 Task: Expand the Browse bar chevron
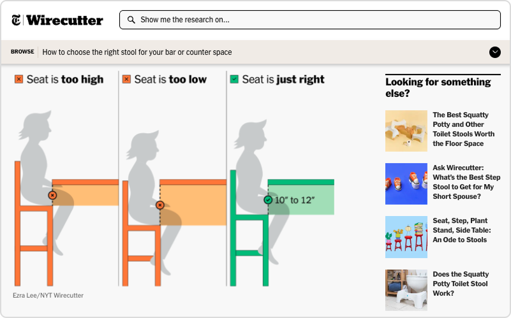495,52
